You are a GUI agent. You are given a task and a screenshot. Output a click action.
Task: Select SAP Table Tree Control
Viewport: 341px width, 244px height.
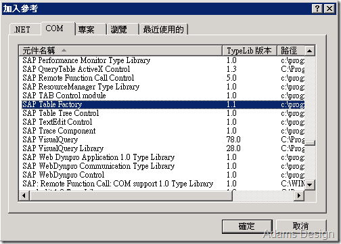click(163, 113)
